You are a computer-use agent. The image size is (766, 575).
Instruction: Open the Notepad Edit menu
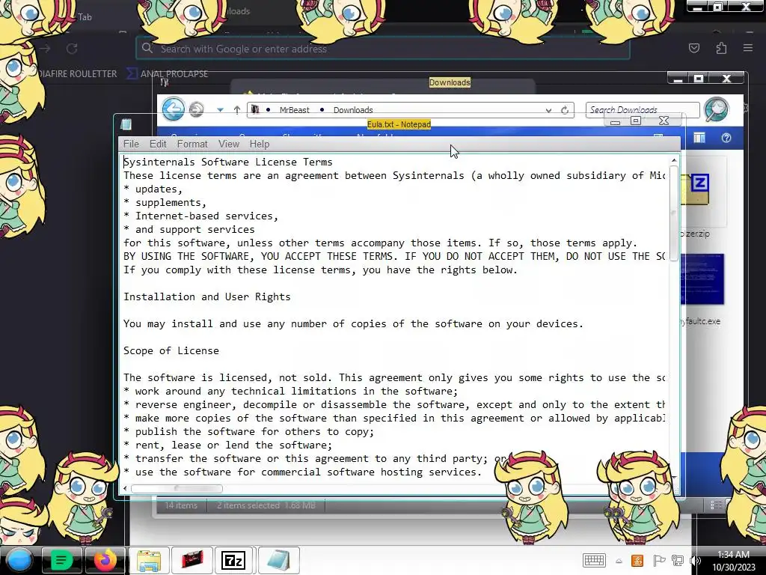(158, 144)
